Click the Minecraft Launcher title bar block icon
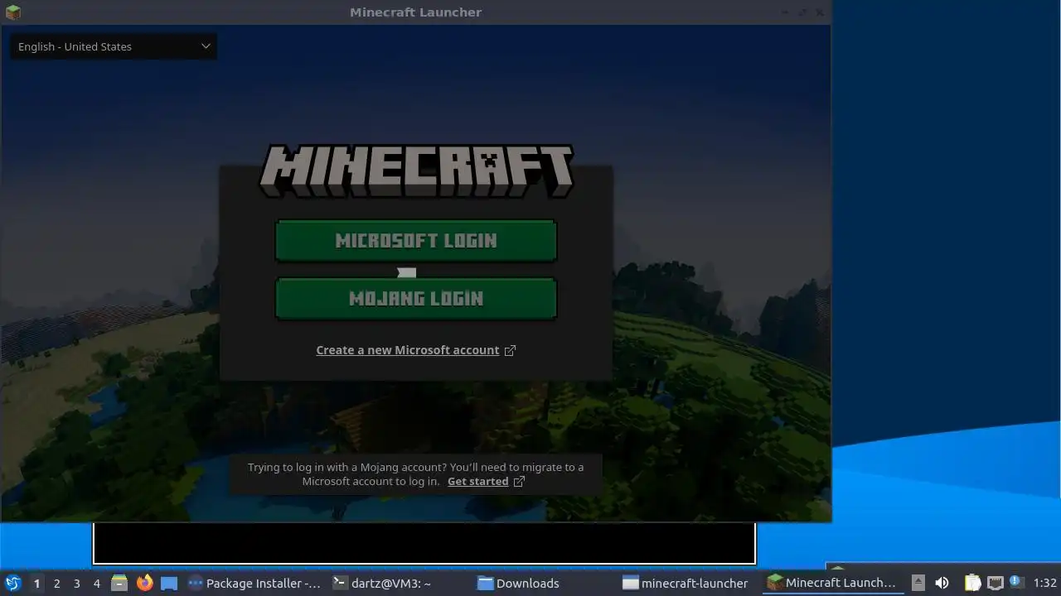 [x=12, y=12]
